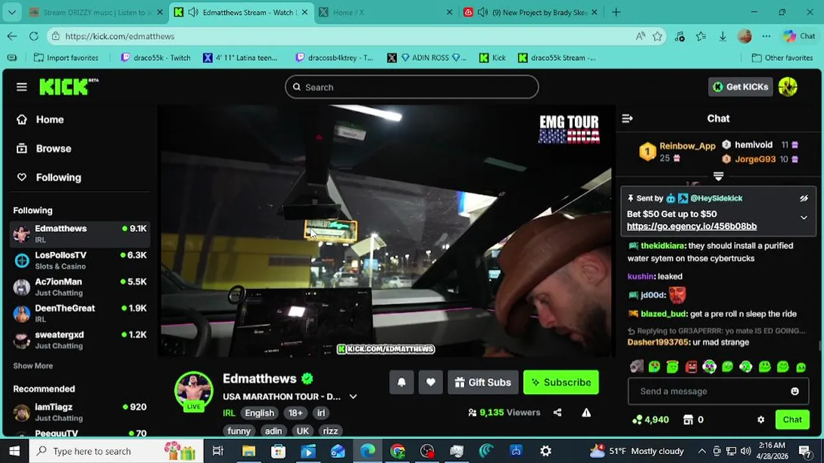Open File Explorer from taskbar
Viewport: 824px width, 463px height.
(x=248, y=451)
